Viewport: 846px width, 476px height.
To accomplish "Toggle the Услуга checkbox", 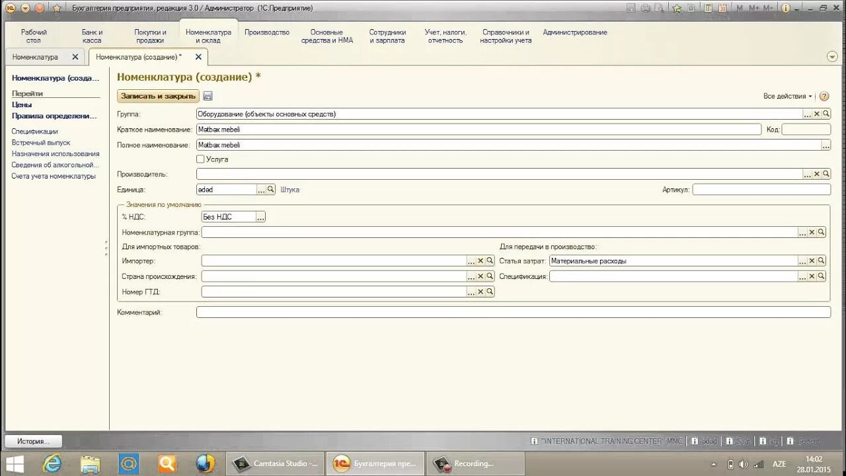I will (x=200, y=159).
